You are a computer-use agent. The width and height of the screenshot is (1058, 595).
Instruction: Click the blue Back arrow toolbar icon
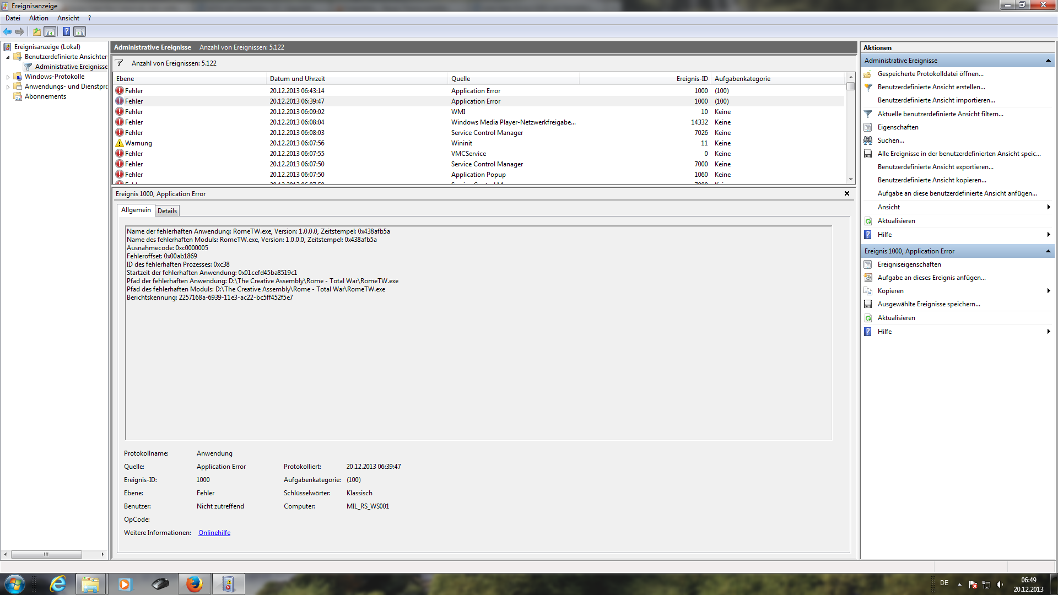pyautogui.click(x=7, y=31)
